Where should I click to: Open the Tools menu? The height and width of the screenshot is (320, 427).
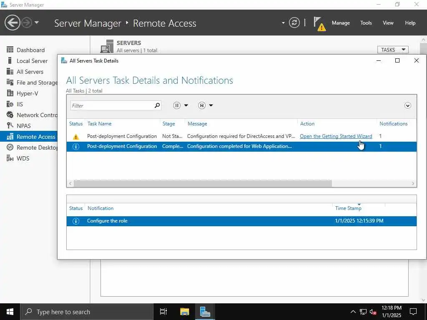tap(366, 23)
